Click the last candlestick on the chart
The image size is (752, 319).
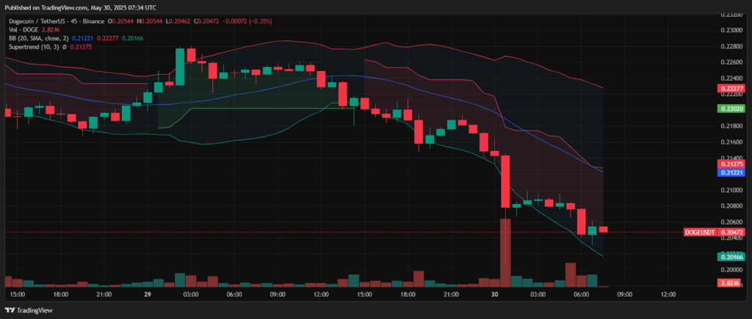(603, 230)
